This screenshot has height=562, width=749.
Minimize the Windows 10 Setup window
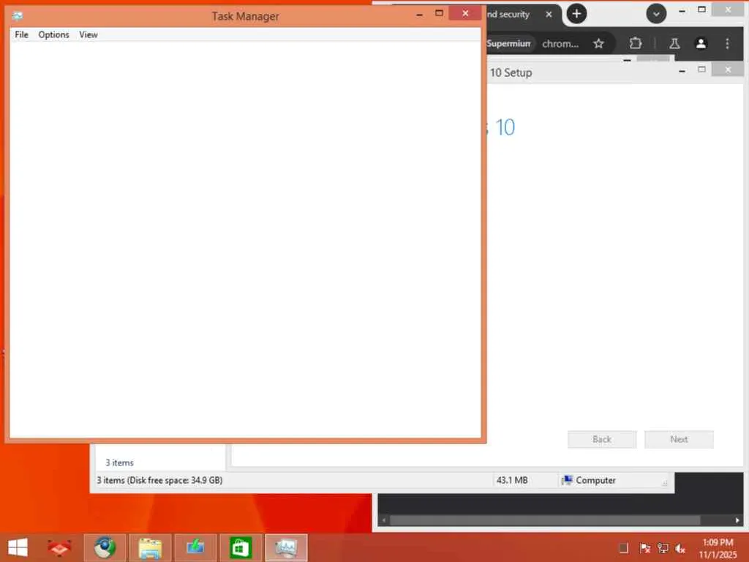[682, 71]
